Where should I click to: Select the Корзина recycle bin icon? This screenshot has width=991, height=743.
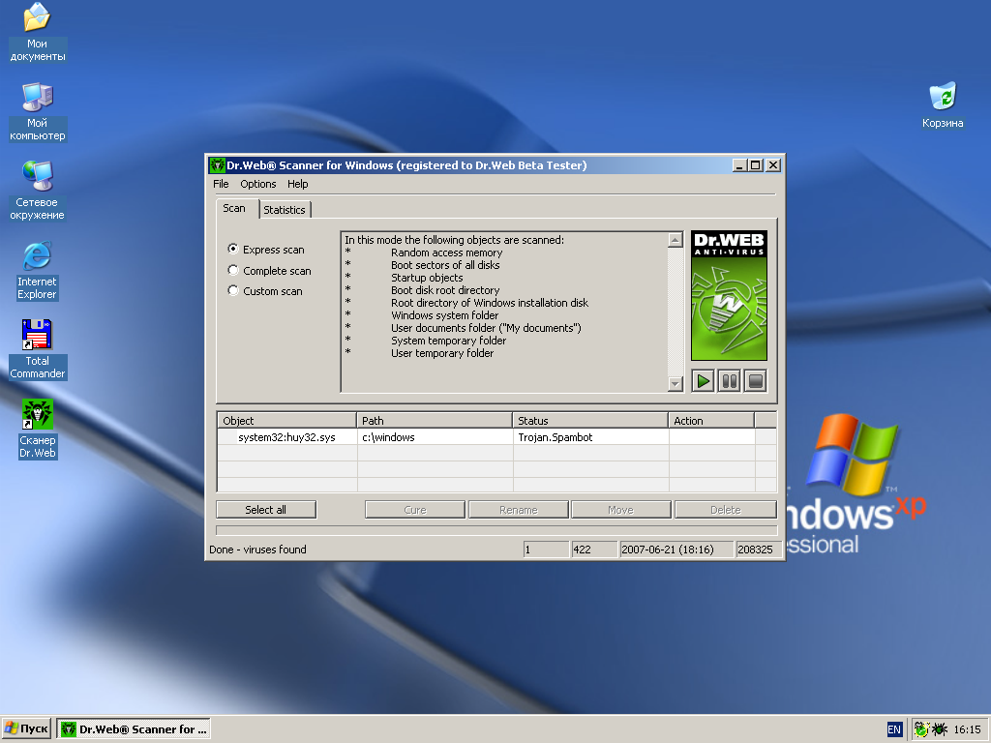[943, 105]
